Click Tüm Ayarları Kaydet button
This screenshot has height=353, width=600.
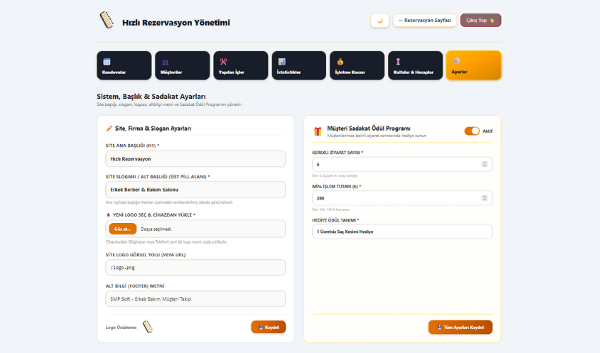pyautogui.click(x=460, y=328)
